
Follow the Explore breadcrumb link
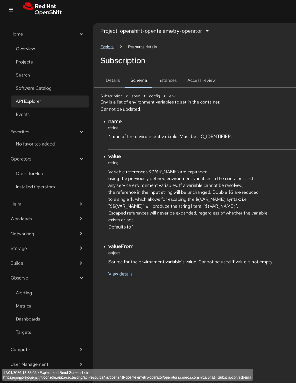107,47
